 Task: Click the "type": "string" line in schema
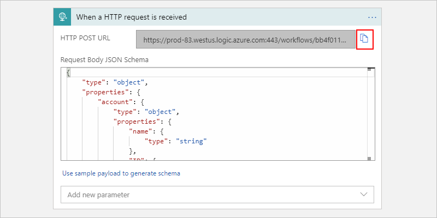(x=175, y=141)
